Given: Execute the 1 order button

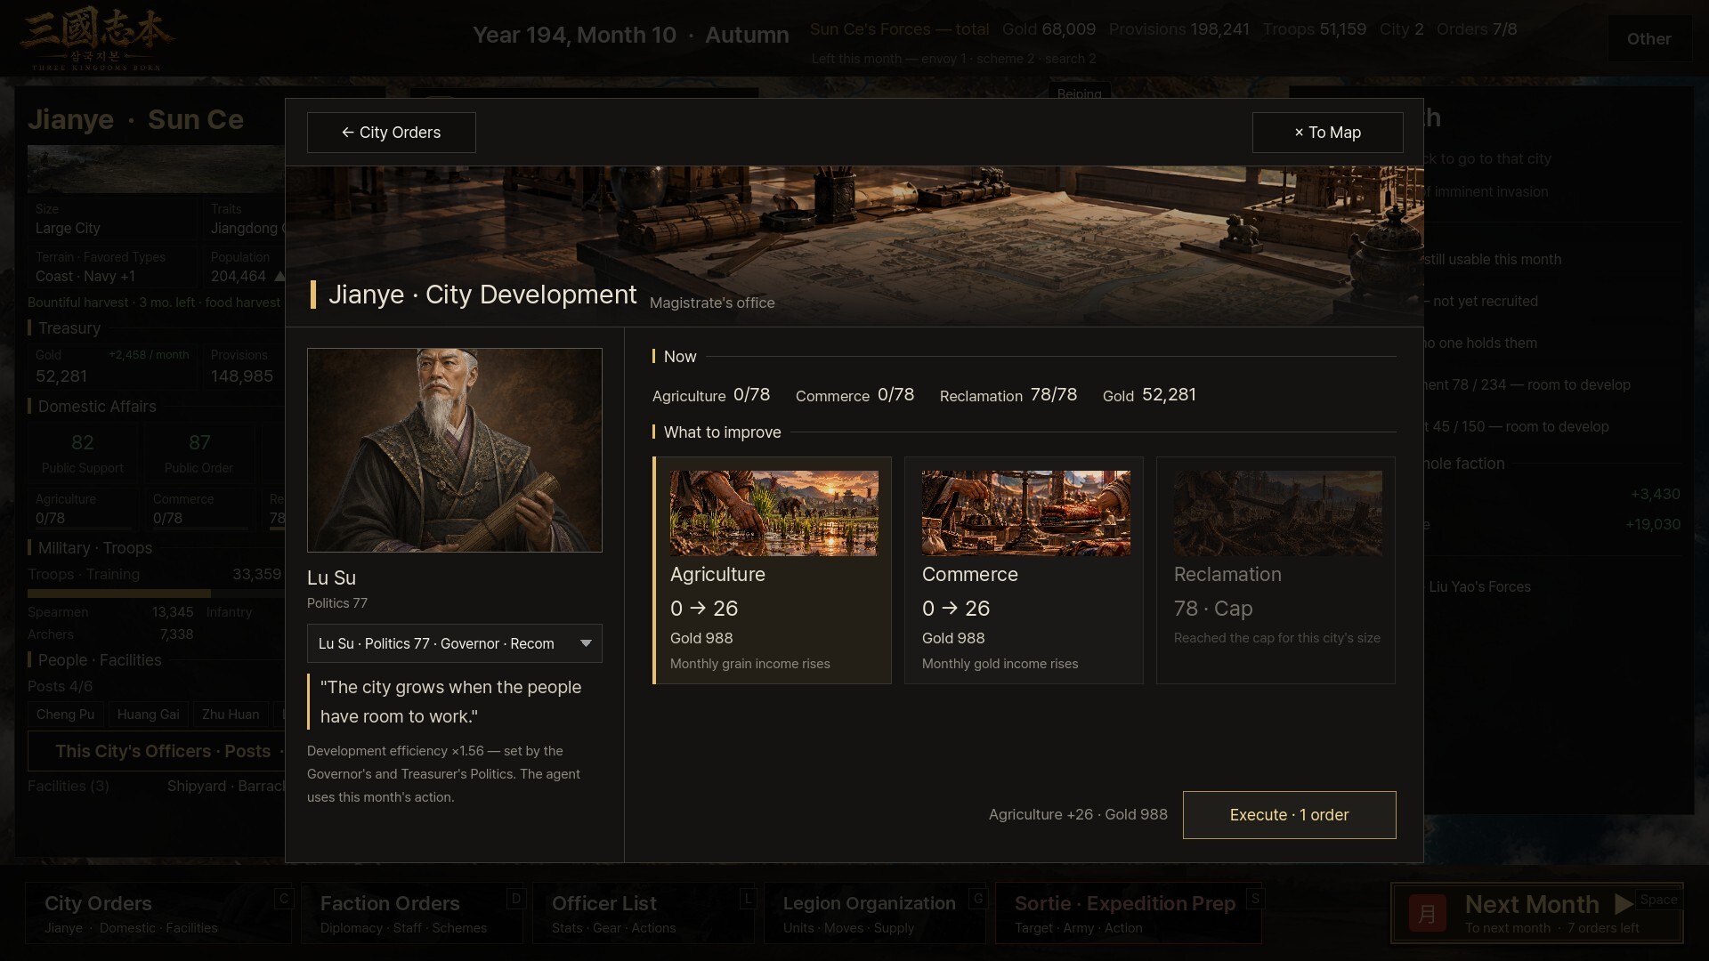Looking at the screenshot, I should (x=1289, y=815).
